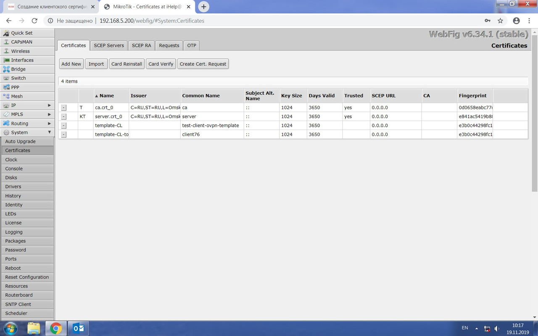Expand the IP submenu
Screen dimensions: 538x336
[x=27, y=105]
